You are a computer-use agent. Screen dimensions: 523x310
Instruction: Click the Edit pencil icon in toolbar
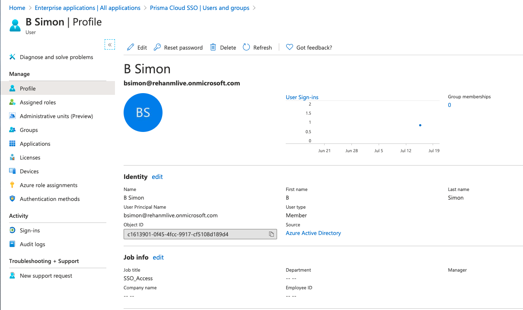click(131, 47)
